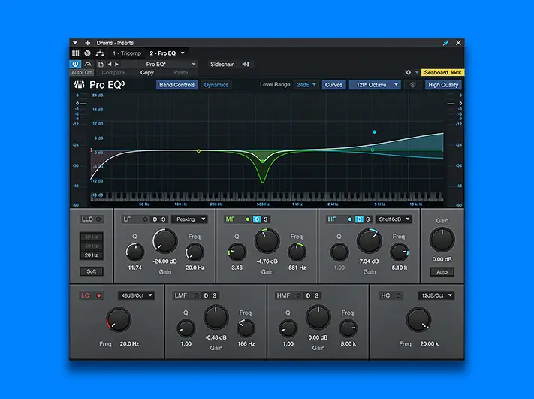Click the Compare button

tap(113, 73)
